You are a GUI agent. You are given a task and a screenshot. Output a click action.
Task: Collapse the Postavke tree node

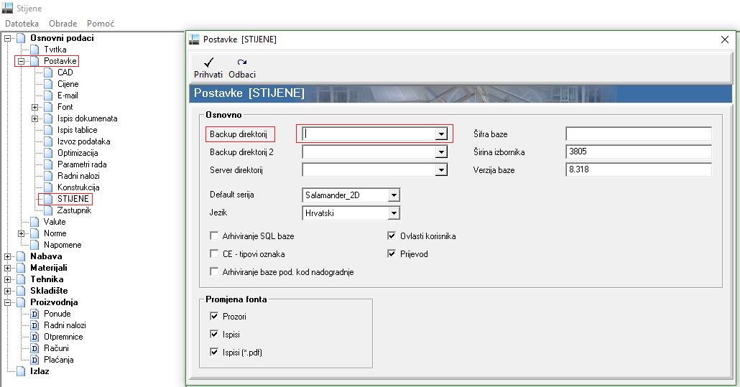point(22,61)
